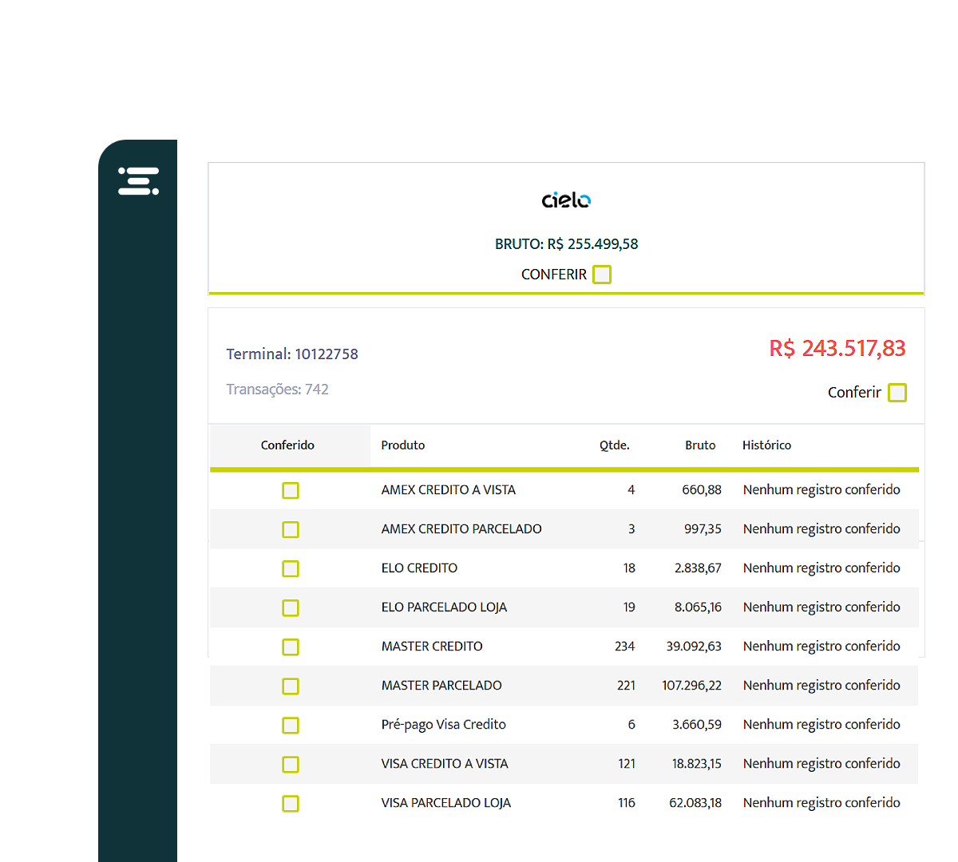Check the VISA PARCELADO LOJA checkbox
Screen dimensions: 958x862
point(291,803)
